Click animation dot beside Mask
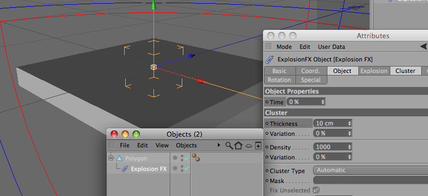The height and width of the screenshot is (196, 428). tap(267, 181)
